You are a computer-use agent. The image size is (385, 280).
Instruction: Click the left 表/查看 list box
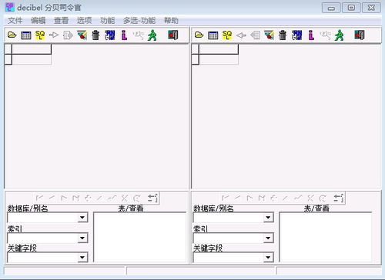click(140, 237)
